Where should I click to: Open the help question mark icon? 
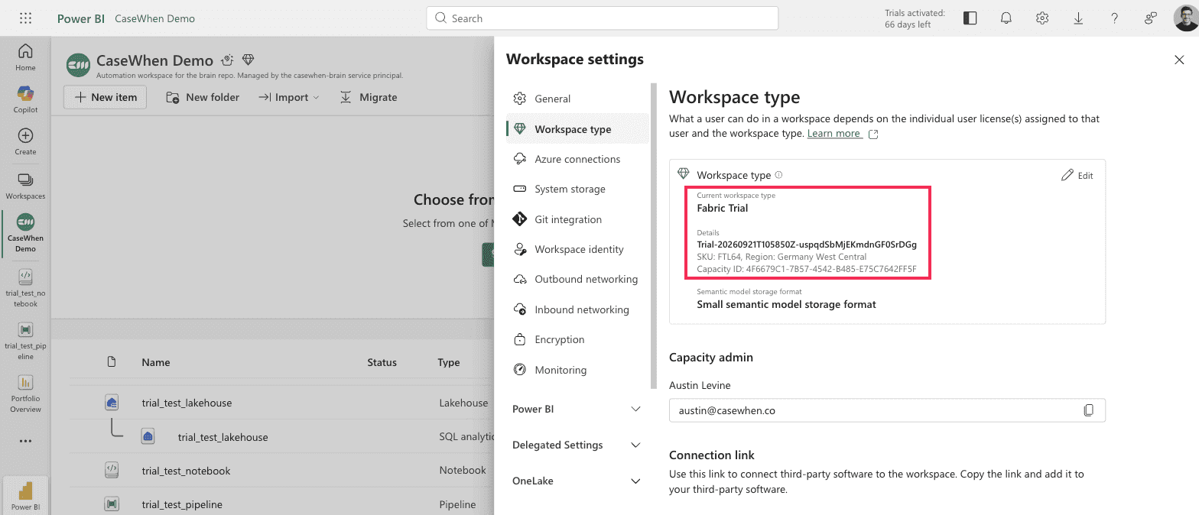click(1115, 18)
